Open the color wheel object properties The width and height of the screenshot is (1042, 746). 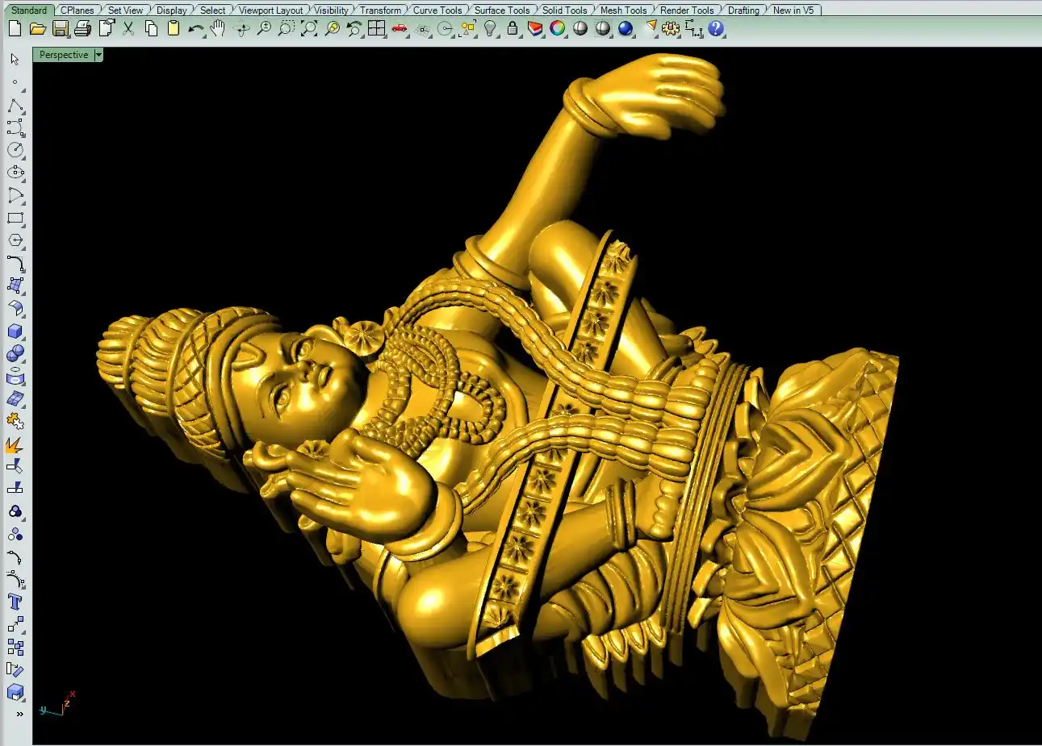click(558, 29)
